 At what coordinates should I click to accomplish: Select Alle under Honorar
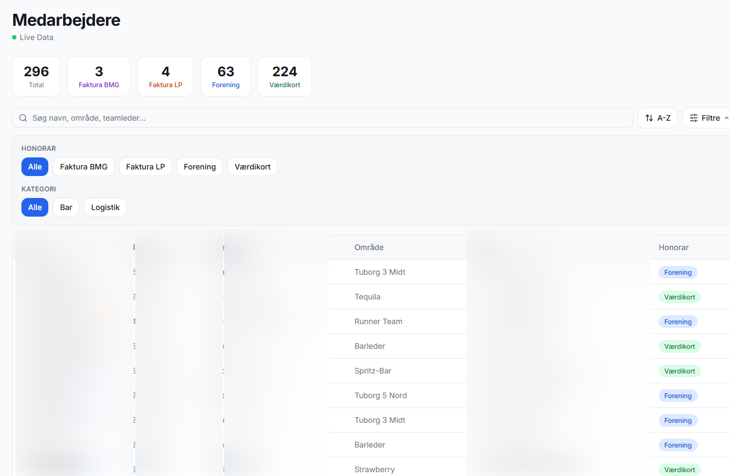tap(35, 167)
